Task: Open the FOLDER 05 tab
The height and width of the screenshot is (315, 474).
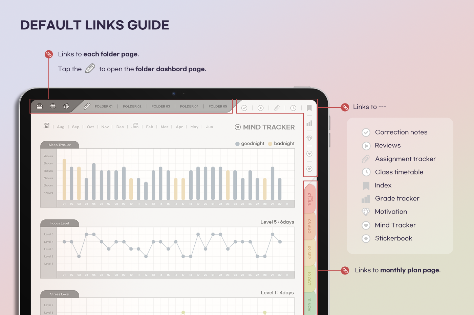Action: [218, 106]
